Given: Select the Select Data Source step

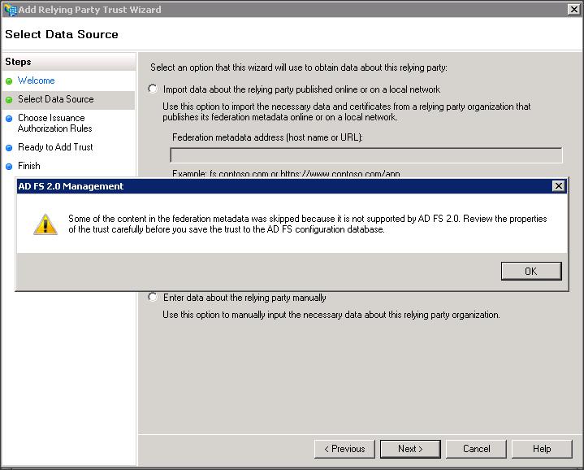Looking at the screenshot, I should coord(56,99).
